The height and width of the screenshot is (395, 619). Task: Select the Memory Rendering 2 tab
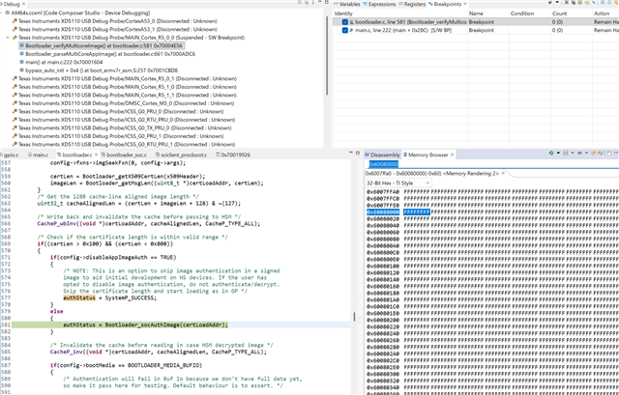[432, 174]
